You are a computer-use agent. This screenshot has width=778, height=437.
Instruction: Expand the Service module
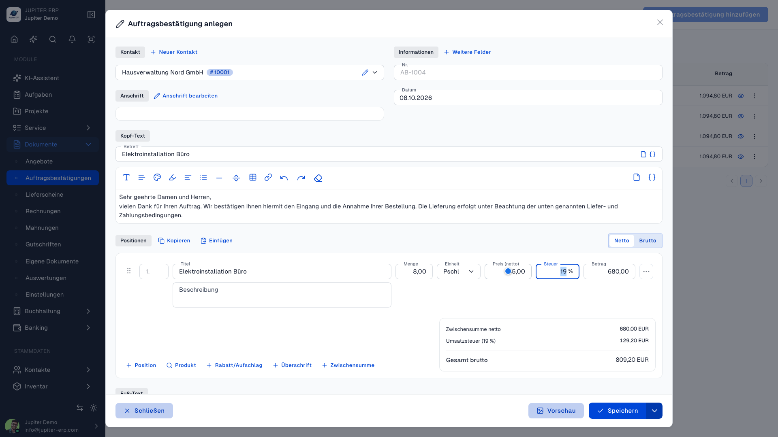[53, 128]
